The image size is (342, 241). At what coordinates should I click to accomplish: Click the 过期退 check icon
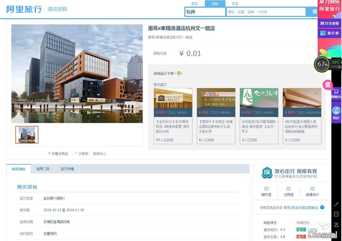(289, 189)
